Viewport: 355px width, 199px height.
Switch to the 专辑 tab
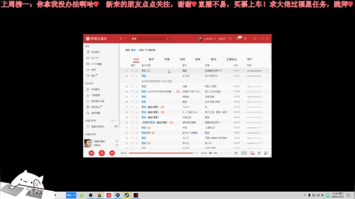pyautogui.click(x=167, y=59)
